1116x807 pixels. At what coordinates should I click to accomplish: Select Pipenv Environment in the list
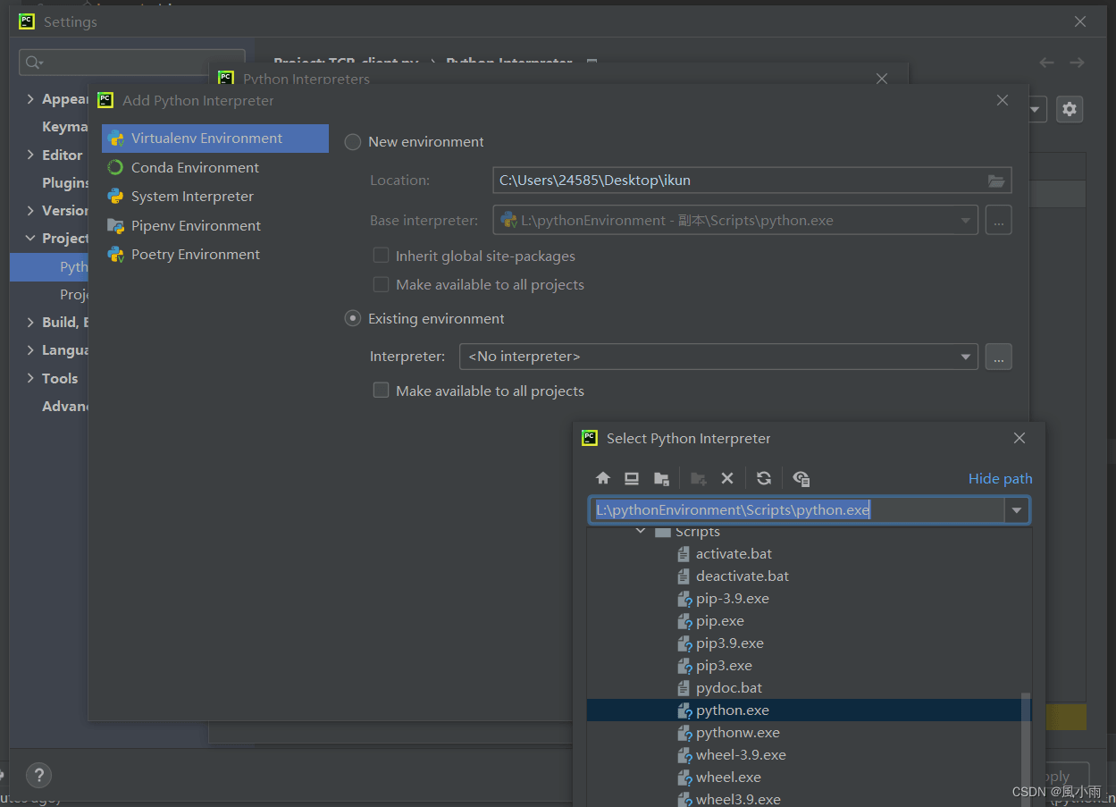215,226
